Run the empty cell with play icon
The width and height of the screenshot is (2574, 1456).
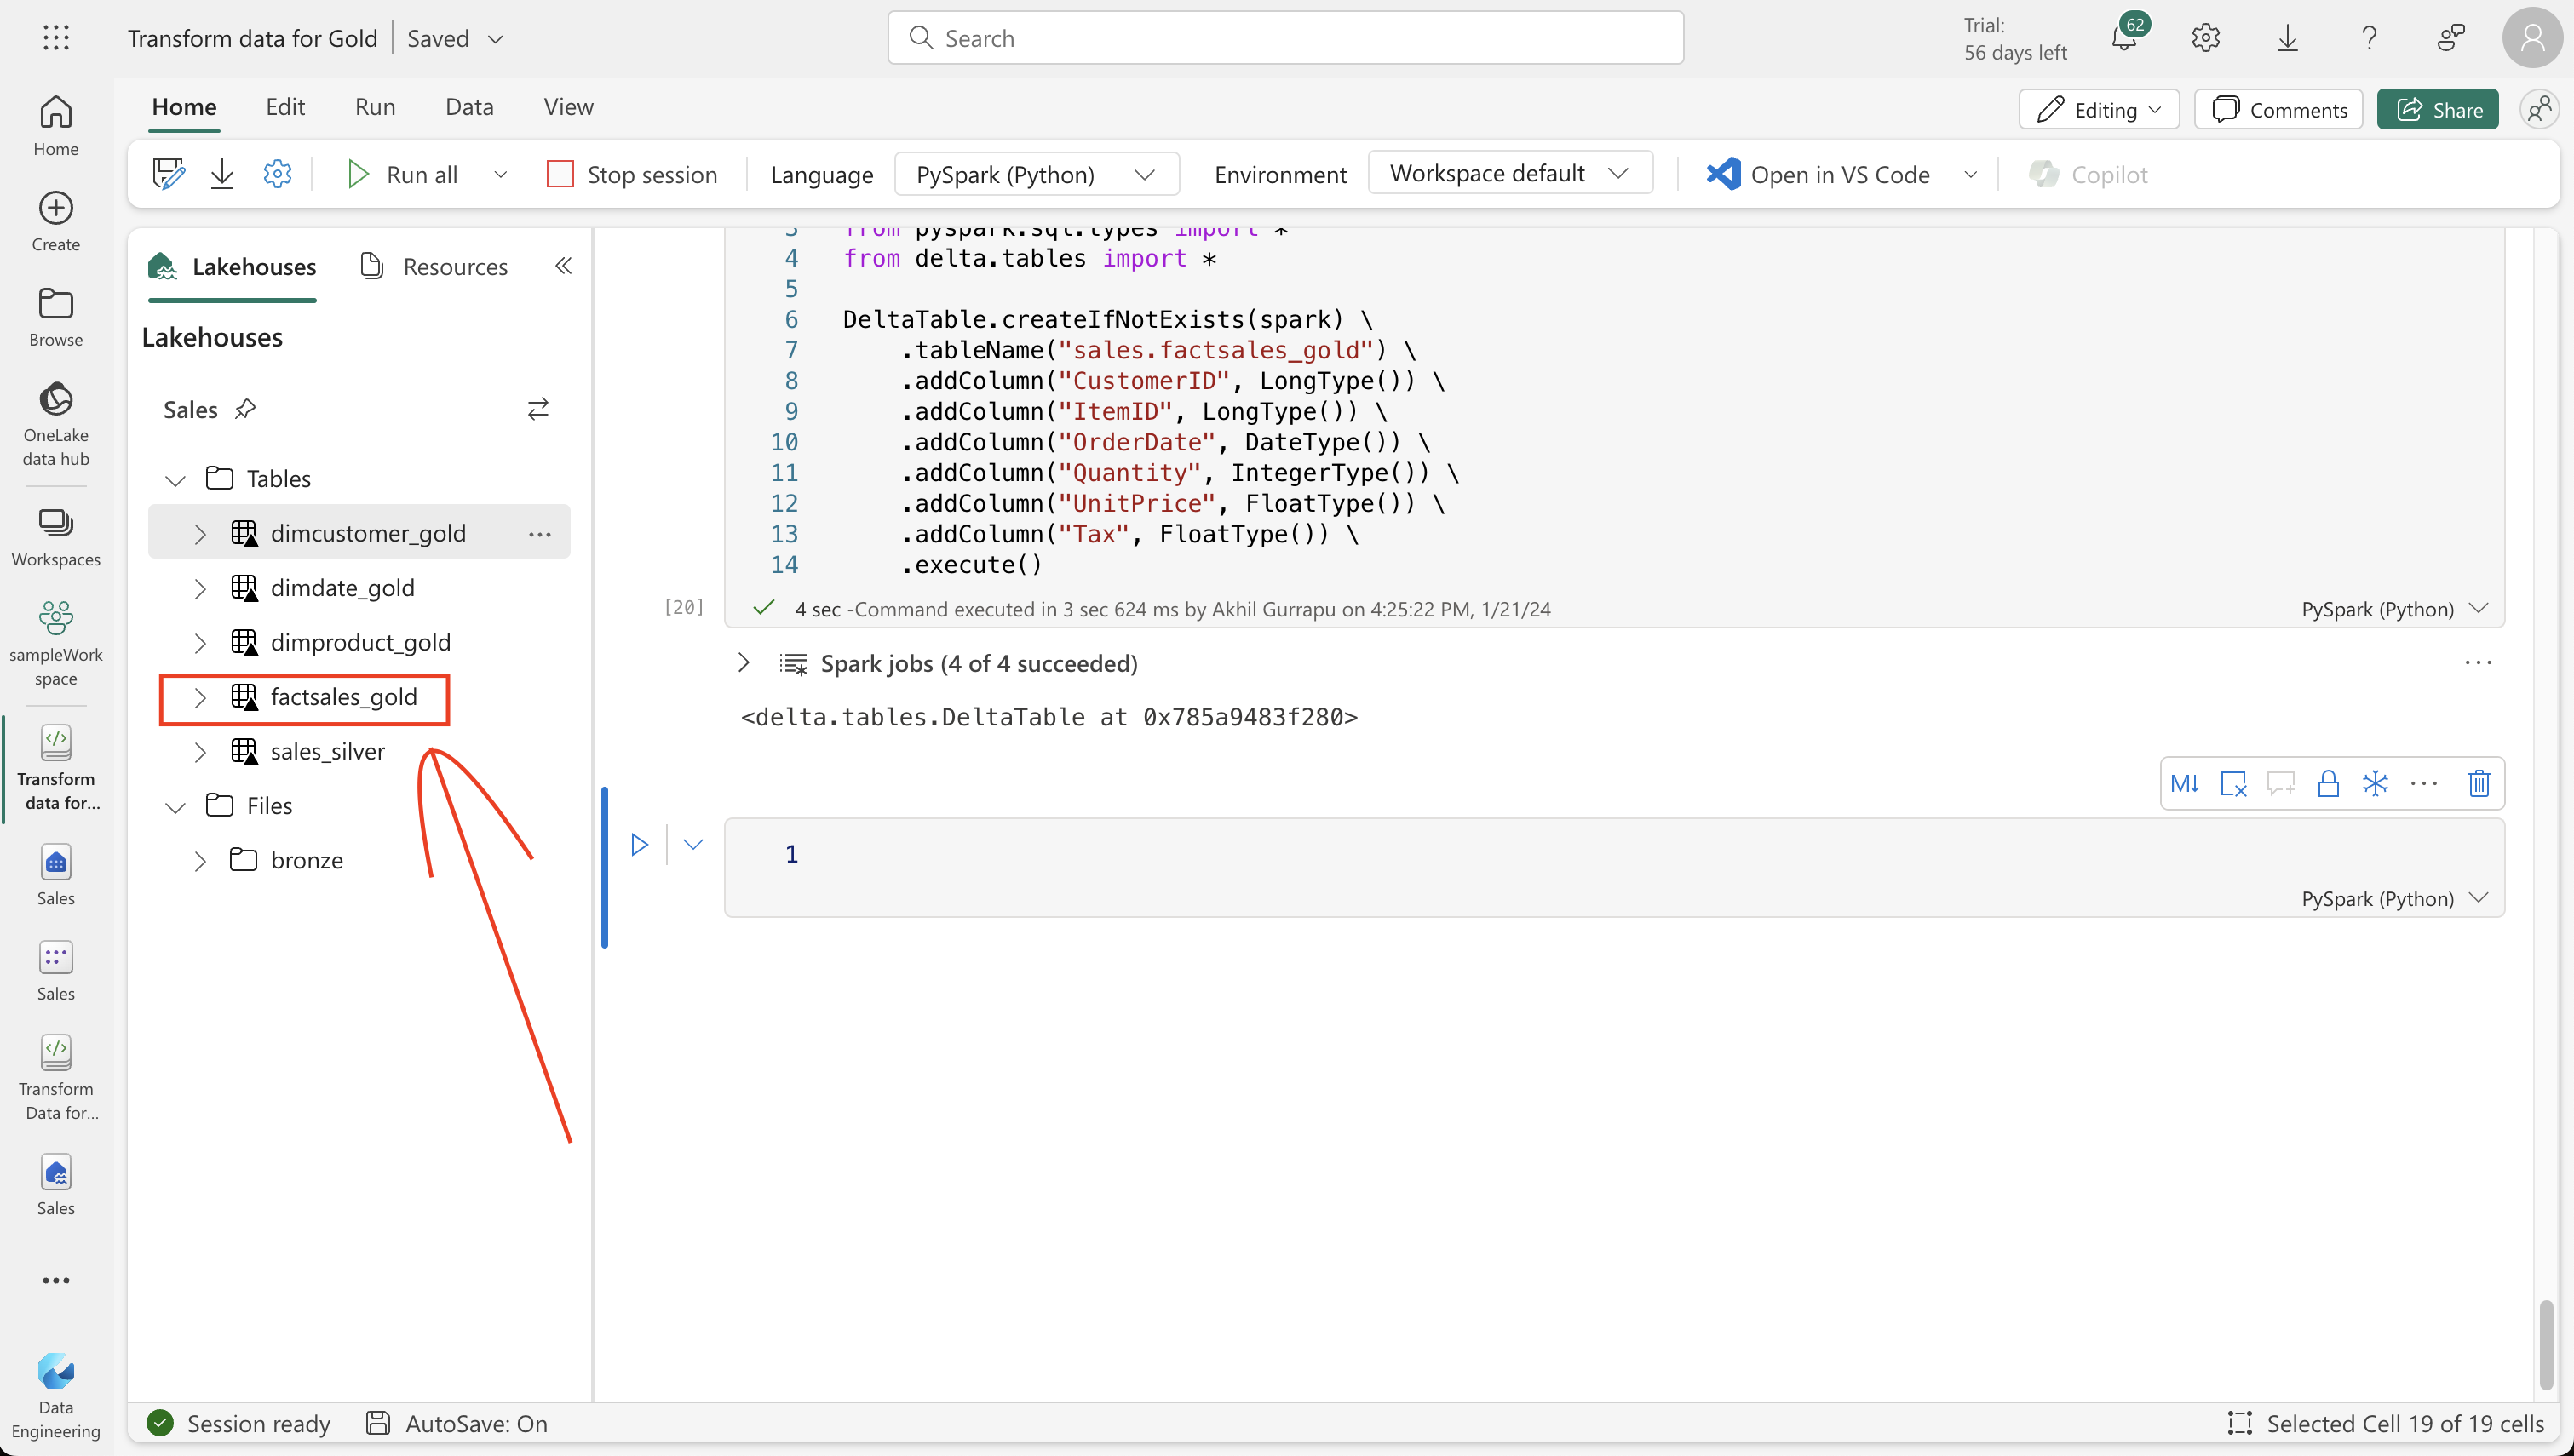[x=639, y=845]
